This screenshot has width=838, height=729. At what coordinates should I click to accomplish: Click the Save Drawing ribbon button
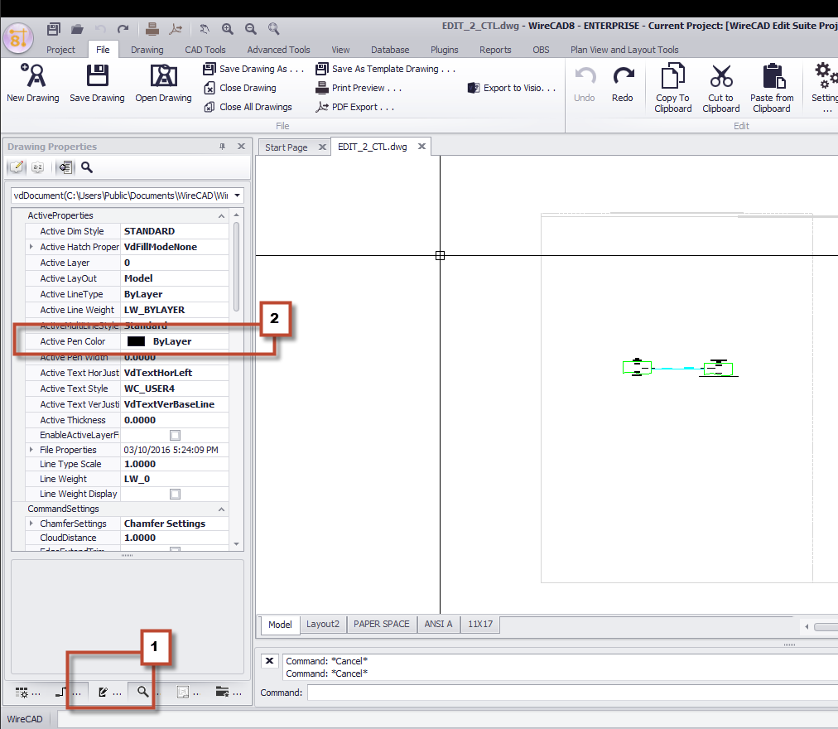pos(97,83)
